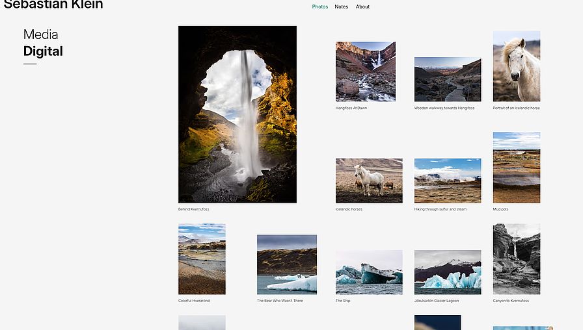Click the 'Mud pots' caption

[500, 209]
